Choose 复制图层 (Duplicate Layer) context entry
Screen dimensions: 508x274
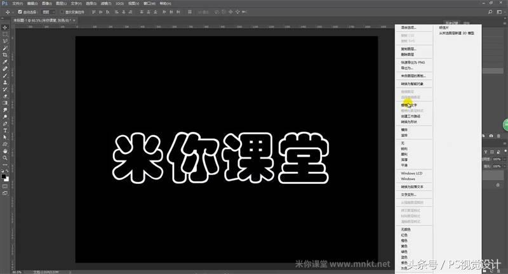click(x=408, y=49)
